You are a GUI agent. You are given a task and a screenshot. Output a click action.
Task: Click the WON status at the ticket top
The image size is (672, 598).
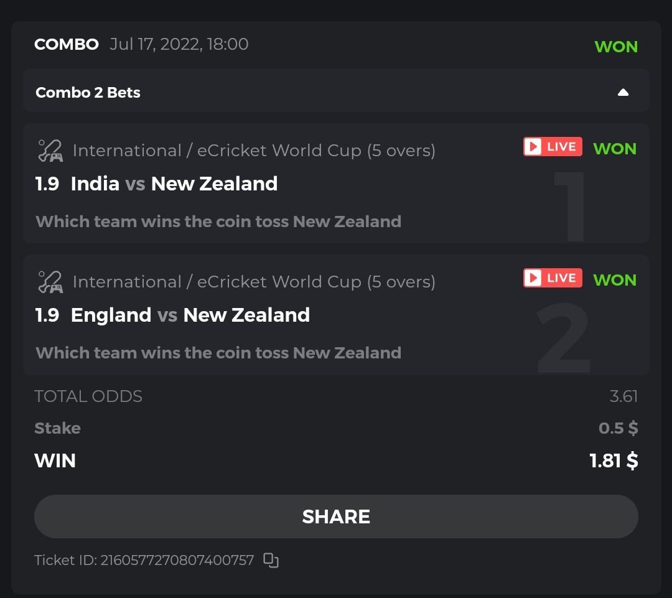click(616, 47)
